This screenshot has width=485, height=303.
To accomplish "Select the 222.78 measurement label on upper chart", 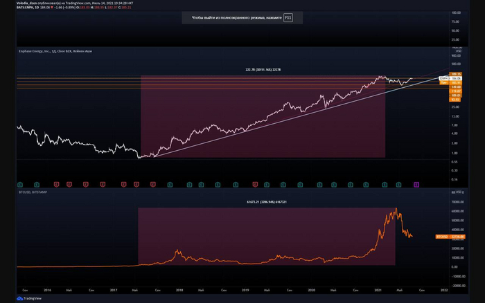I will pyautogui.click(x=263, y=70).
